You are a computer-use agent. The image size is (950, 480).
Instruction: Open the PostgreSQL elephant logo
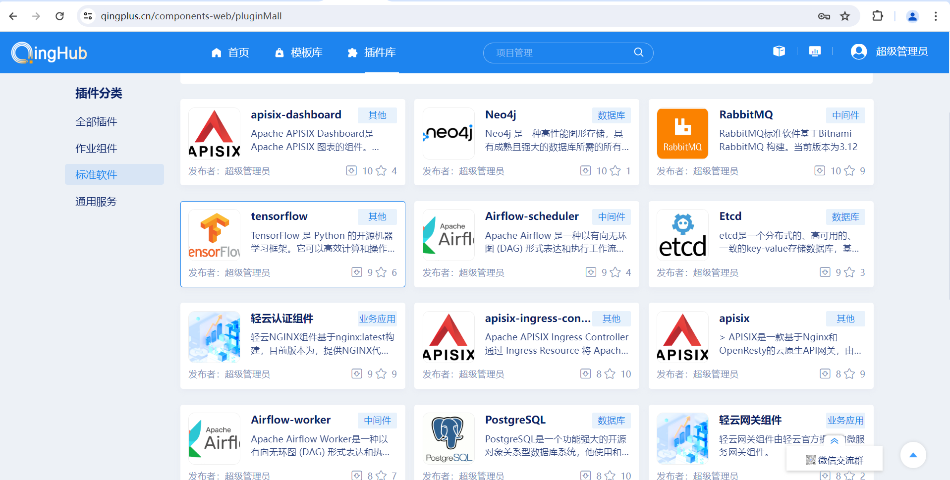point(448,438)
